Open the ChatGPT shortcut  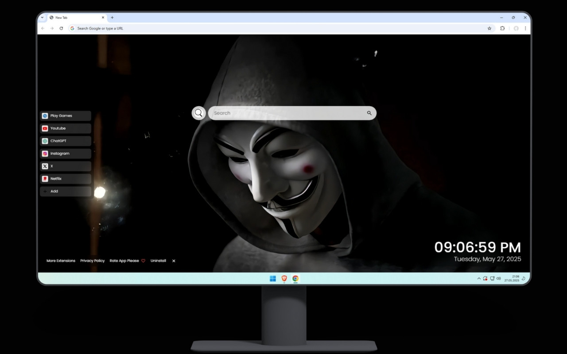pyautogui.click(x=66, y=141)
